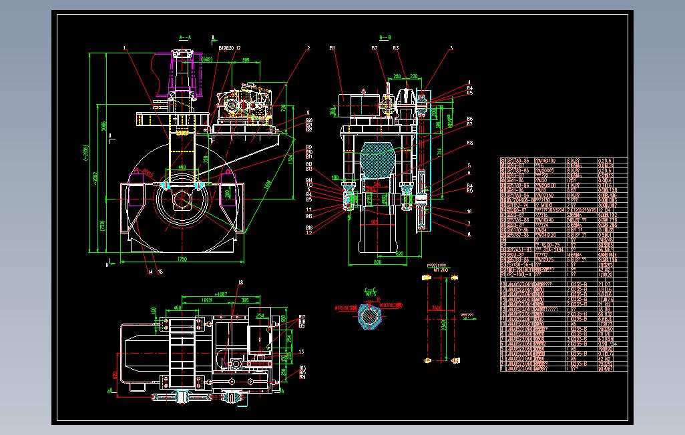The width and height of the screenshot is (685, 435).
Task: Click the parts list table
Action: click(563, 265)
